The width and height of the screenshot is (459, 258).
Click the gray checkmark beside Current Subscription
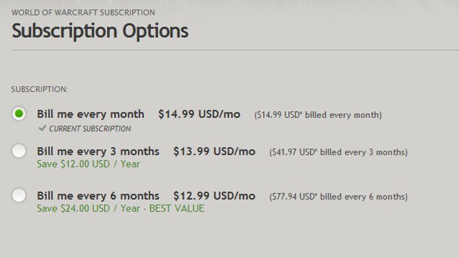pyautogui.click(x=42, y=128)
